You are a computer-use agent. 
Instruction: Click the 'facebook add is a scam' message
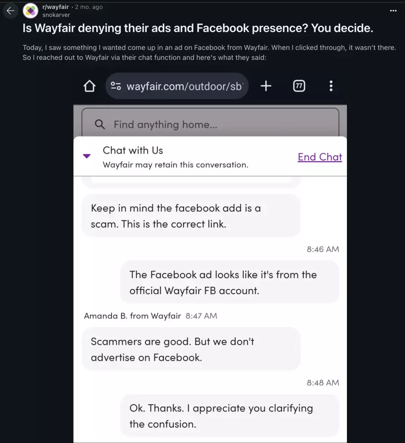click(x=191, y=216)
